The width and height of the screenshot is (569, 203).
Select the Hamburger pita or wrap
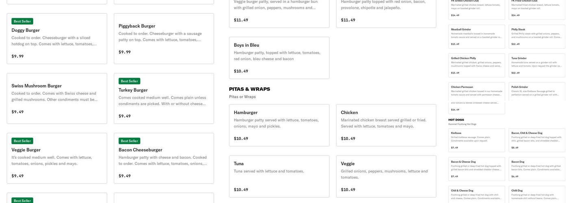(x=279, y=125)
